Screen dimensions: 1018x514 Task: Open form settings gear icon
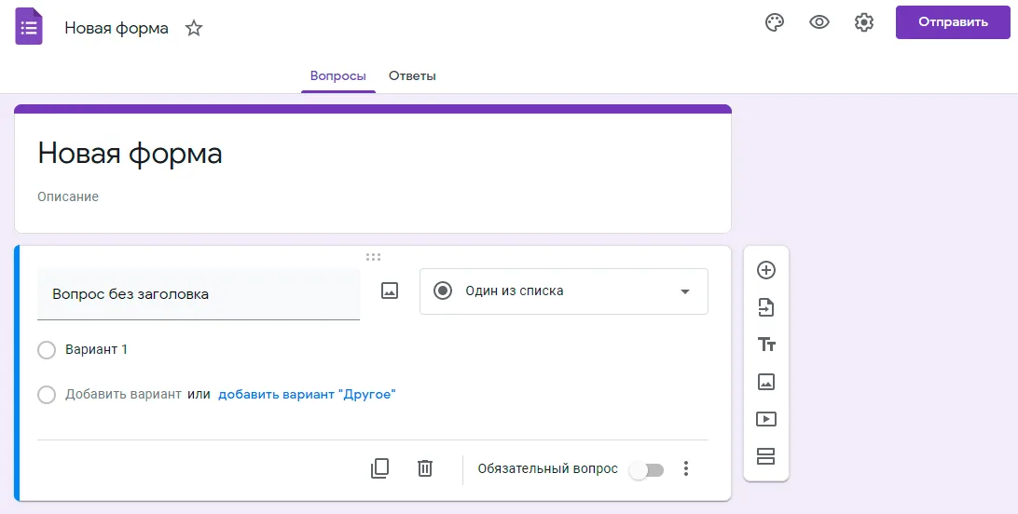coord(864,22)
